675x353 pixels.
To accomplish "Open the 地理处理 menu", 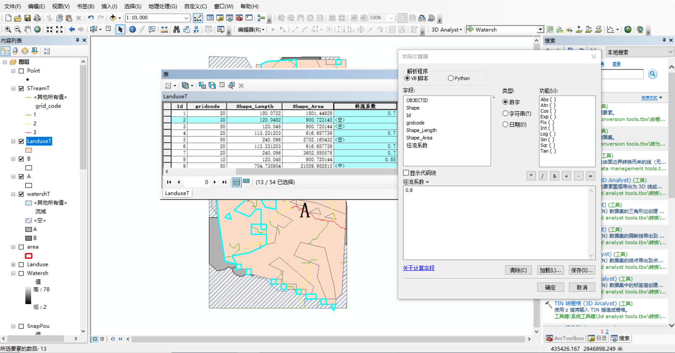I will pos(162,6).
